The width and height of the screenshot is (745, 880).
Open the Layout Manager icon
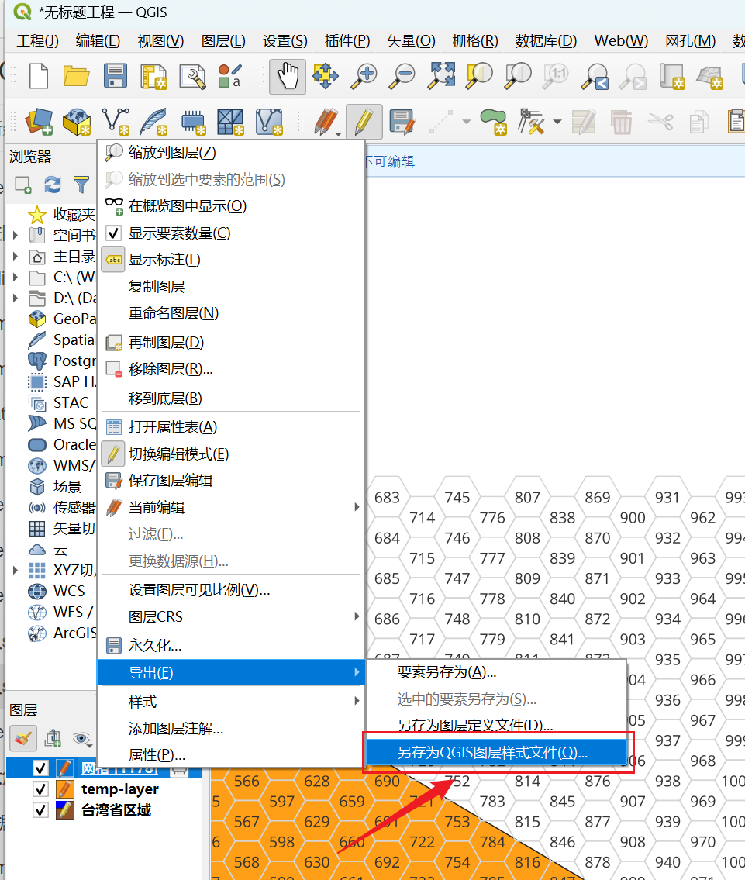[x=192, y=77]
